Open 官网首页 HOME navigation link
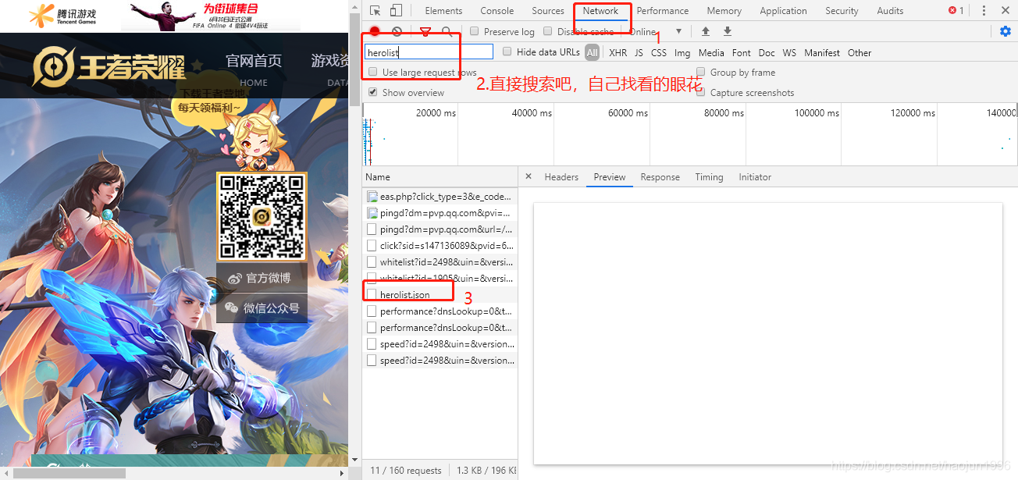The image size is (1018, 480). 254,69
